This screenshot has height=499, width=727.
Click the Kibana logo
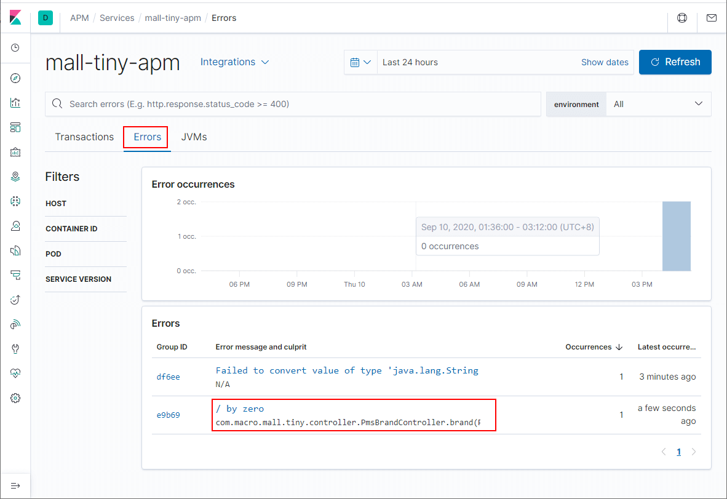coord(15,18)
